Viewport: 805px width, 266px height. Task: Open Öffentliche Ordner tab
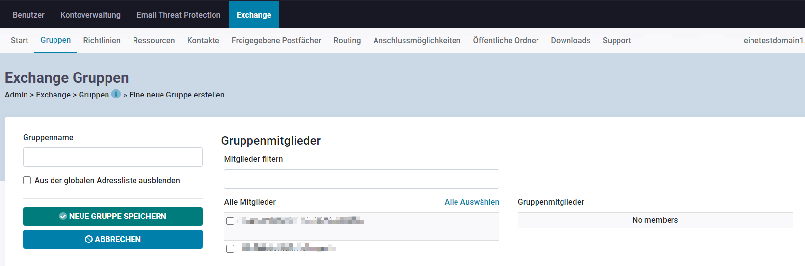tap(506, 40)
